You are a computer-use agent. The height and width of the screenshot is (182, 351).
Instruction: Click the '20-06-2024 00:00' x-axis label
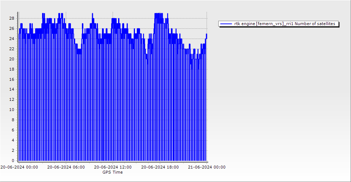[x=19, y=167]
